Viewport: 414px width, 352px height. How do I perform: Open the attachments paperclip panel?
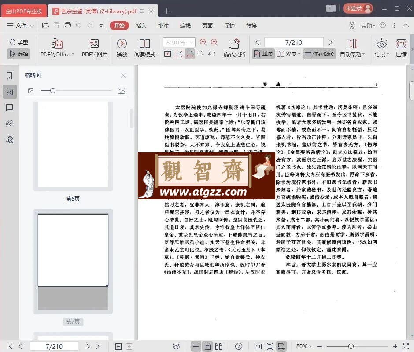pyautogui.click(x=10, y=123)
